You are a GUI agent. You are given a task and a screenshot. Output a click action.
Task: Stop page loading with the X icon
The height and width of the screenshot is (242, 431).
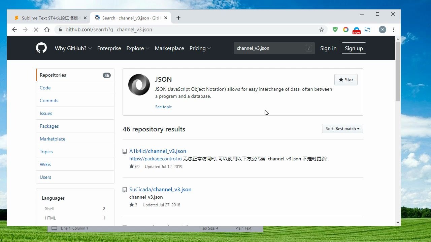36,30
